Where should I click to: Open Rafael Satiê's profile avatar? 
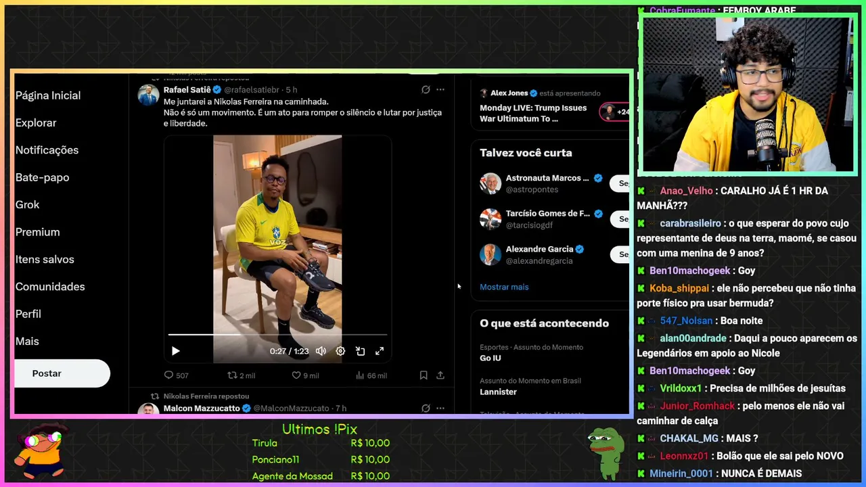tap(148, 95)
